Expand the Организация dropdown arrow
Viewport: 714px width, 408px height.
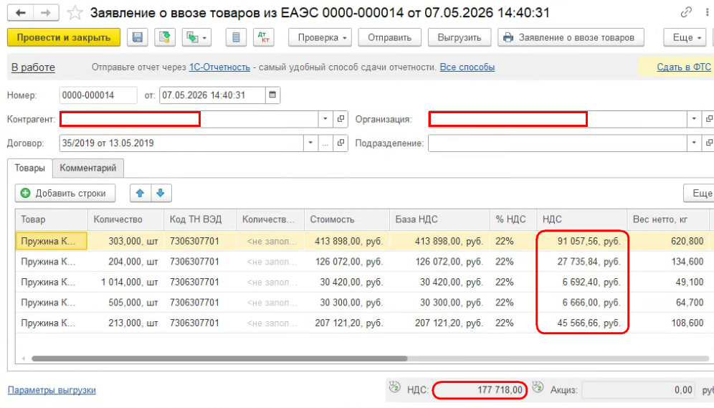pyautogui.click(x=694, y=119)
